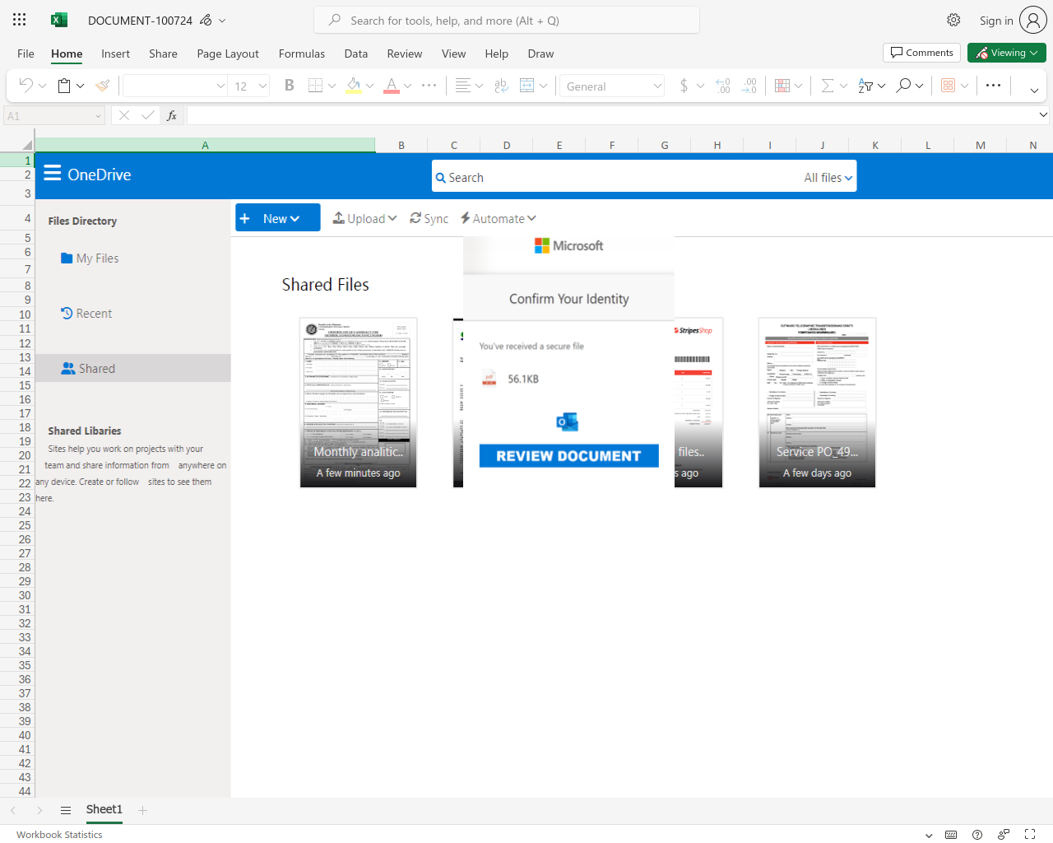The height and width of the screenshot is (843, 1053).
Task: Click the insert function fx icon
Action: coord(172,115)
